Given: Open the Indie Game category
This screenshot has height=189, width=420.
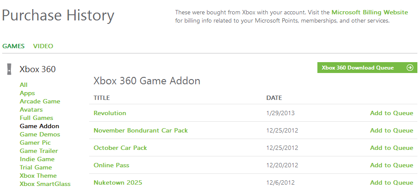Looking at the screenshot, I should click(x=37, y=159).
